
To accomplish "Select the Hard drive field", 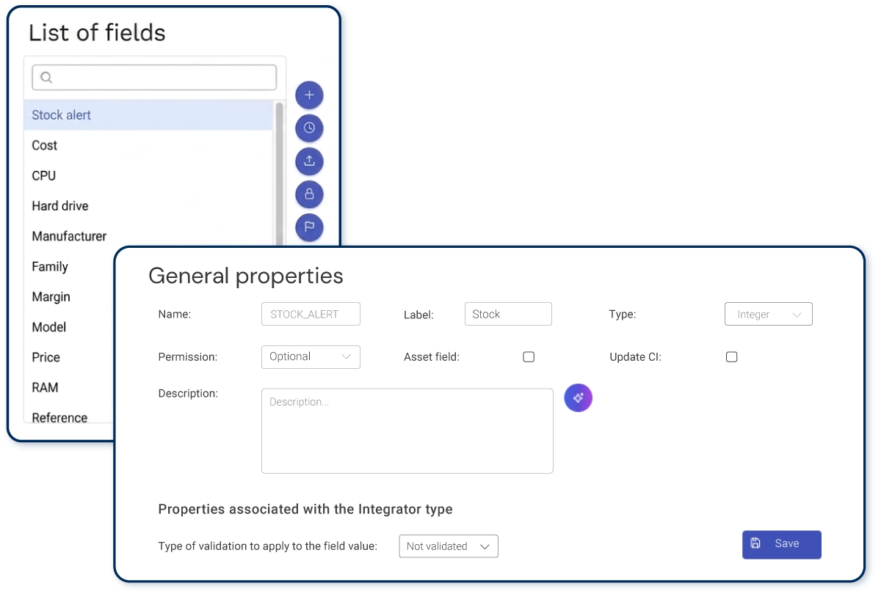I will [x=148, y=206].
